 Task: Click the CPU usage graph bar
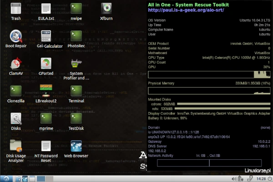tap(209, 75)
